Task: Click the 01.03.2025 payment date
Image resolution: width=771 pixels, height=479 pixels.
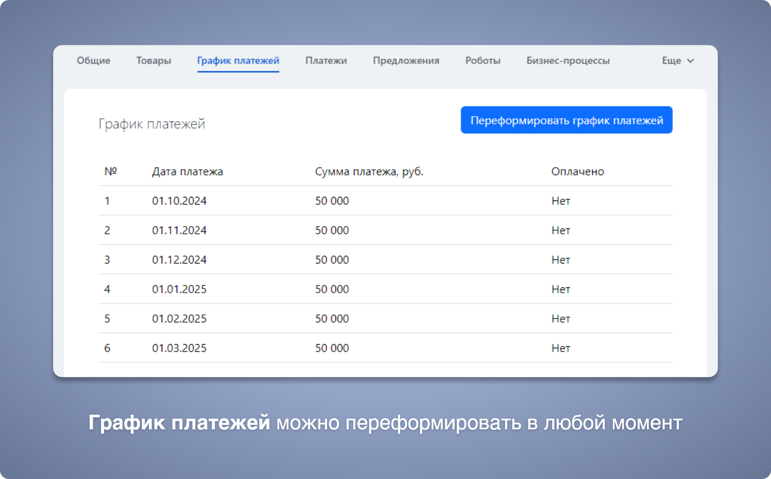Action: coord(179,348)
